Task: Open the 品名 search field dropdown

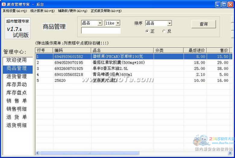Action: coord(100,23)
